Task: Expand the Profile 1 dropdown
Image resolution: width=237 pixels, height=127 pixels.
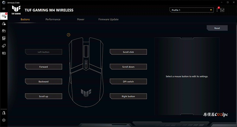Action: coord(191,10)
